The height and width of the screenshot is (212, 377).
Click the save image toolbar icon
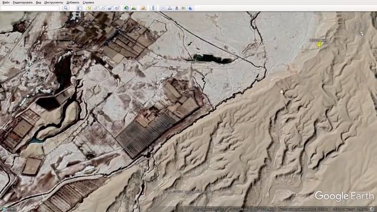pos(177,8)
